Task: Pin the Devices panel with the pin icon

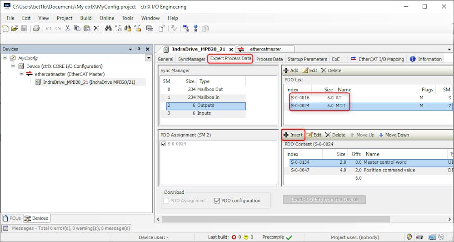Action: [x=139, y=49]
